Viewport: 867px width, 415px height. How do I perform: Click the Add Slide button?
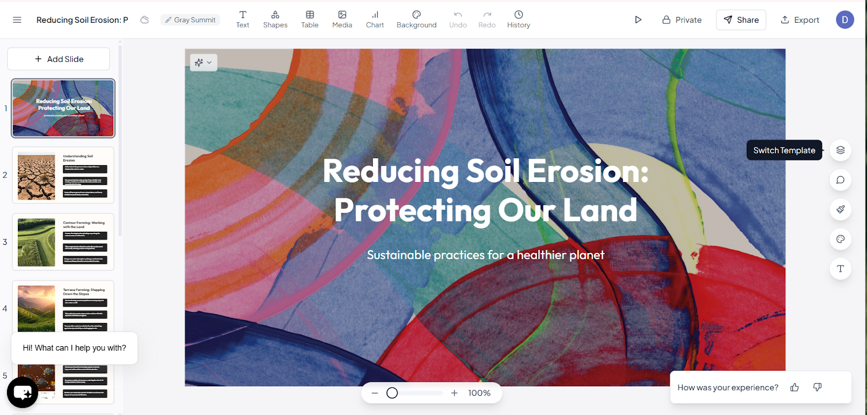tap(59, 59)
